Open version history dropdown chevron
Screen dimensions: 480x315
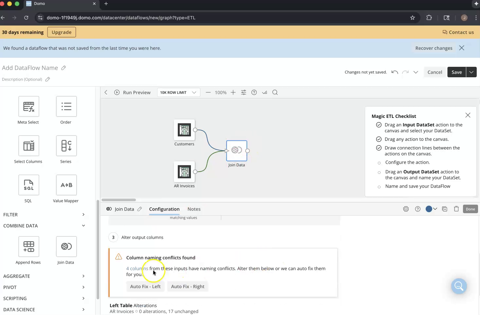pyautogui.click(x=416, y=72)
